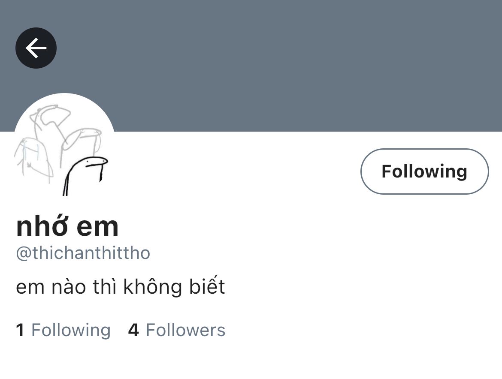Click the number 4 beside Followers
Image resolution: width=502 pixels, height=379 pixels.
pos(133,330)
